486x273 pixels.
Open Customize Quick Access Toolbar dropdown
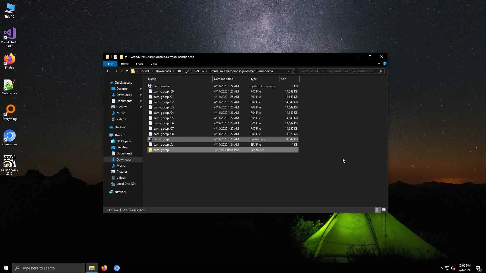coord(126,57)
